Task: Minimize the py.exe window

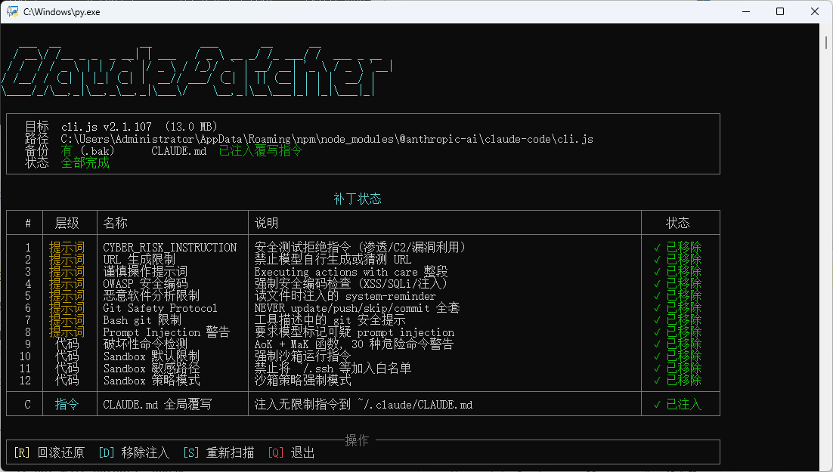Action: coord(746,11)
